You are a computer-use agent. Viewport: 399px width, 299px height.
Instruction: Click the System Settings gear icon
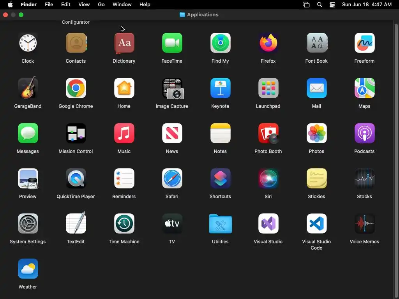click(x=28, y=223)
